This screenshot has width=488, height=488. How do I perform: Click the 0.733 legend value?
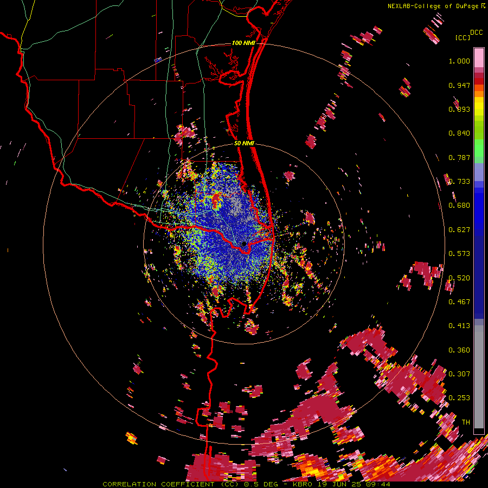459,182
